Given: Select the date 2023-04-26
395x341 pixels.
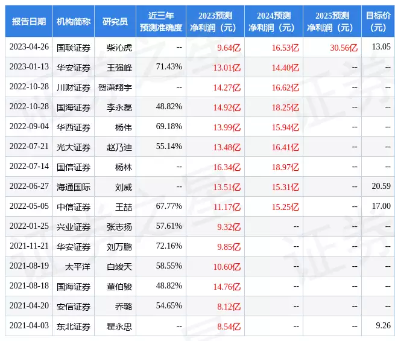Looking at the screenshot, I should click(x=29, y=47).
